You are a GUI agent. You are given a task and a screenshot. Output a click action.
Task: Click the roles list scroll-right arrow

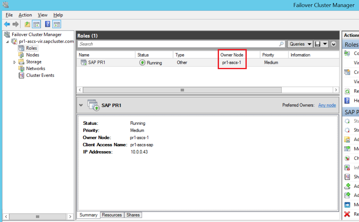click(336, 90)
